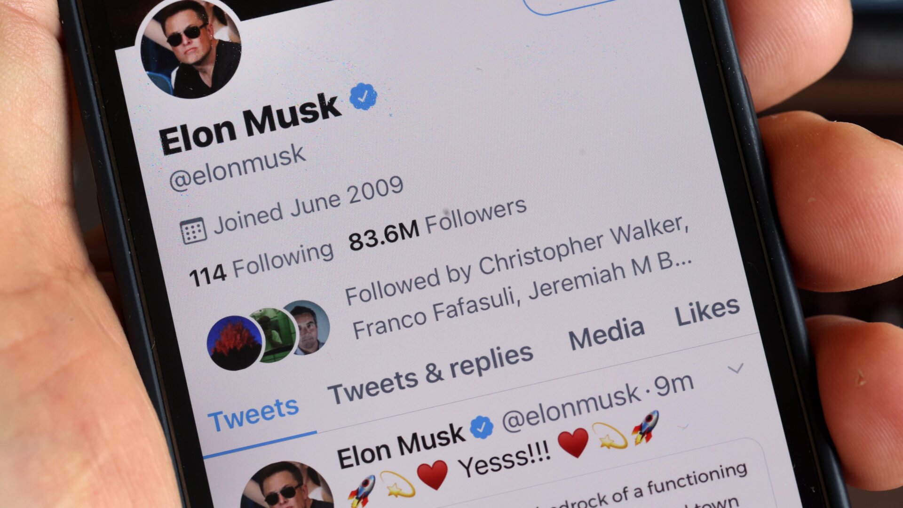Switch to the Tweets tab
The width and height of the screenshot is (903, 508).
click(253, 414)
